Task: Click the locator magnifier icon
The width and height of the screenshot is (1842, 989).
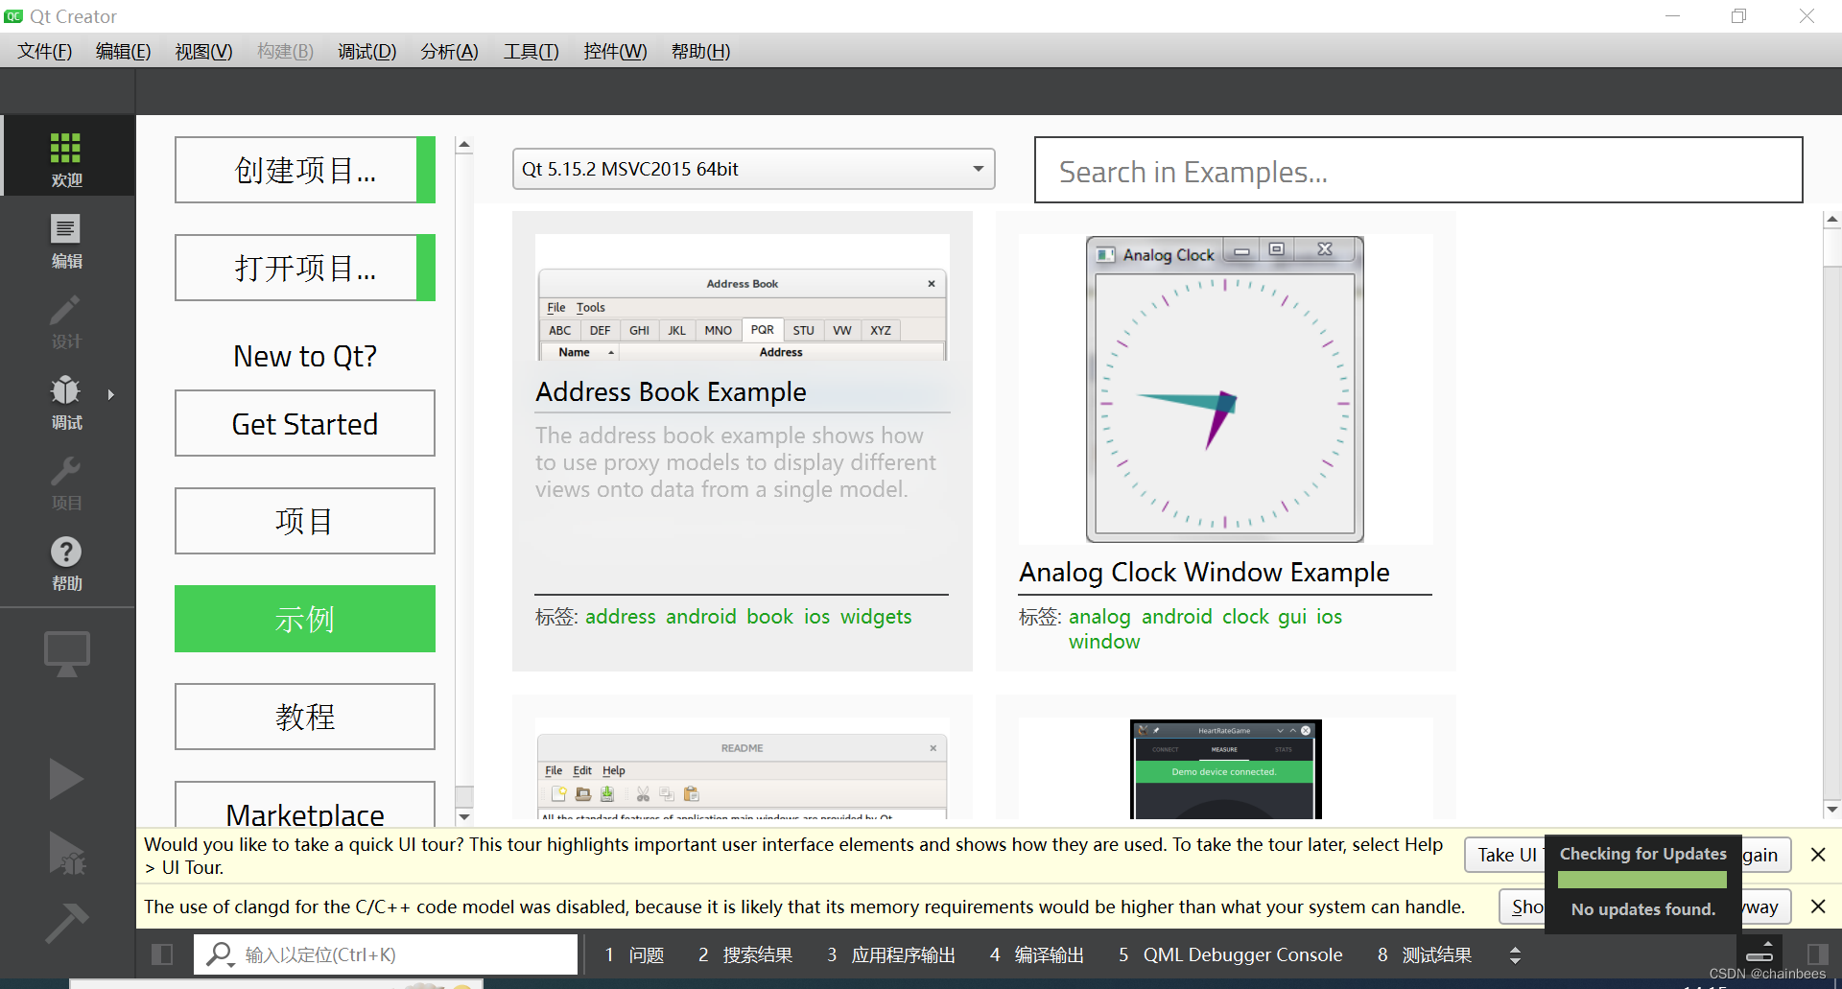Action: click(x=220, y=954)
